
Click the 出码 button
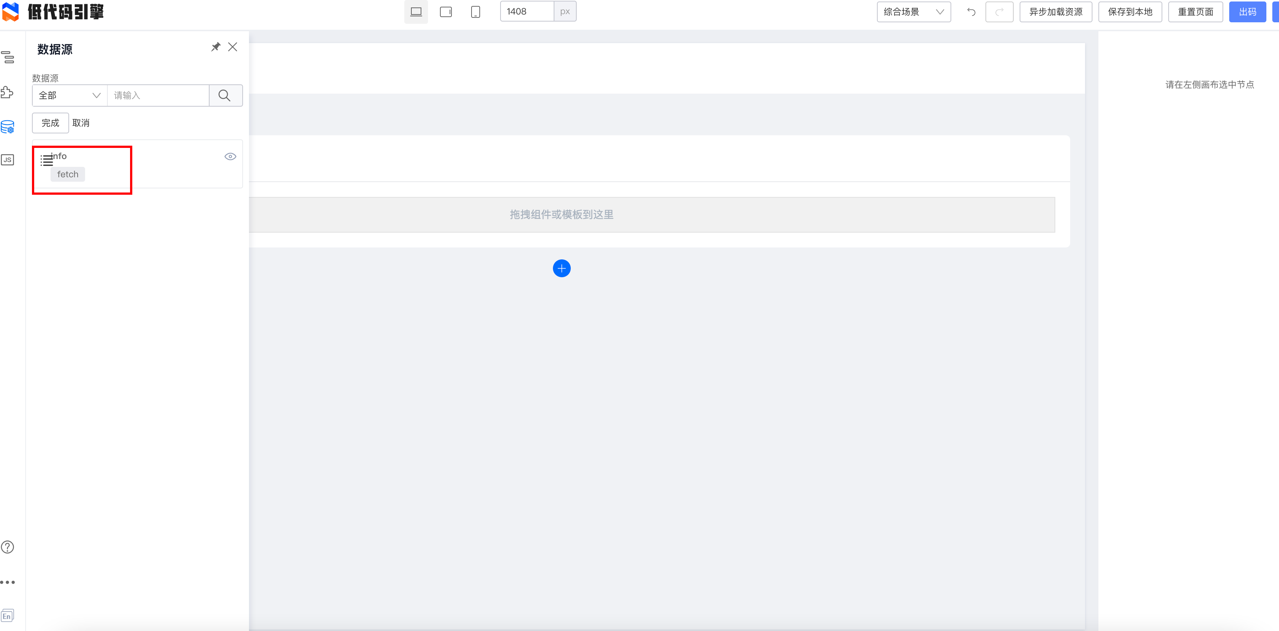point(1248,12)
